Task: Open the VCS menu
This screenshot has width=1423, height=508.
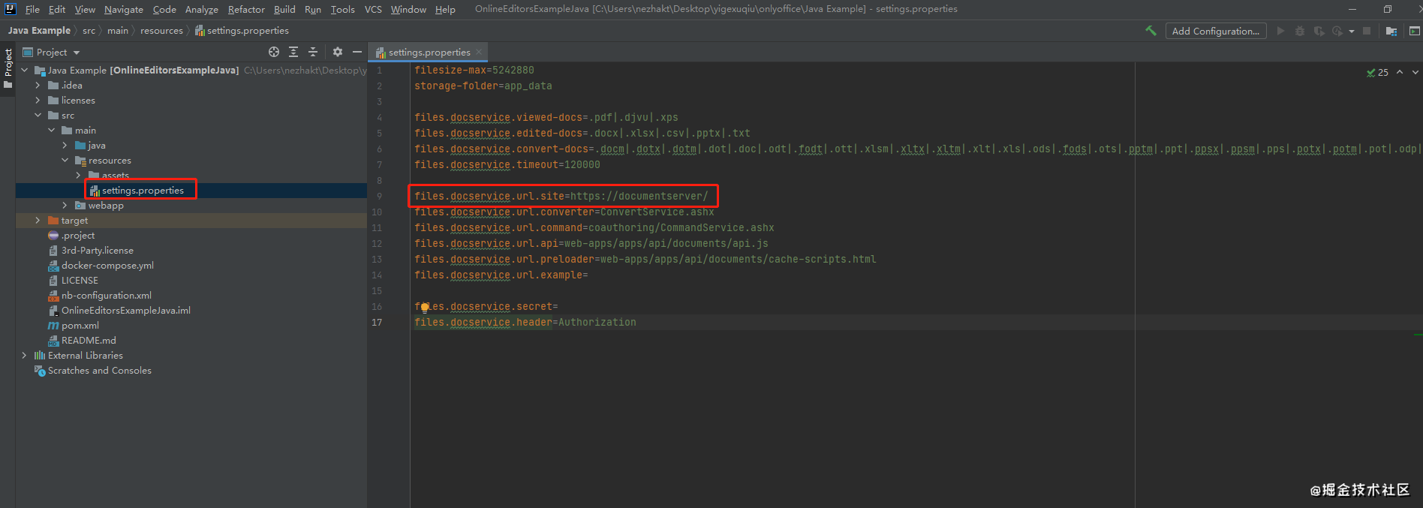Action: pos(373,9)
